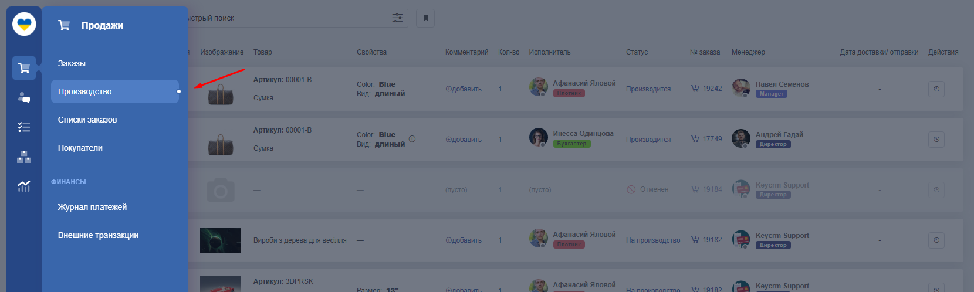The width and height of the screenshot is (974, 292).
Task: Open the chat and customers sidebar icon
Action: 24,98
